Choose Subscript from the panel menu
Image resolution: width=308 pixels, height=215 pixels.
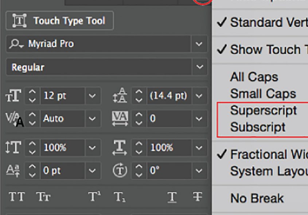click(x=258, y=127)
